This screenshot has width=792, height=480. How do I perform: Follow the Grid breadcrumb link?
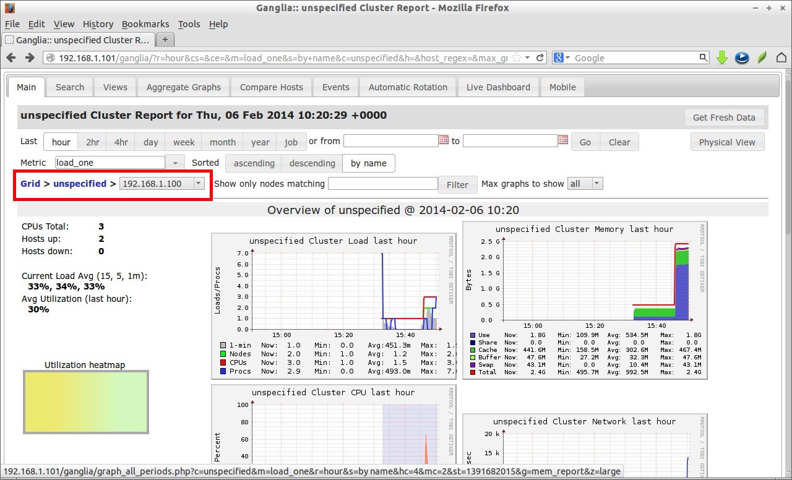click(30, 184)
